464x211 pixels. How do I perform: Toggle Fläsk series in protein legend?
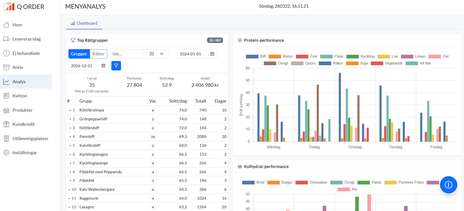coord(332,56)
